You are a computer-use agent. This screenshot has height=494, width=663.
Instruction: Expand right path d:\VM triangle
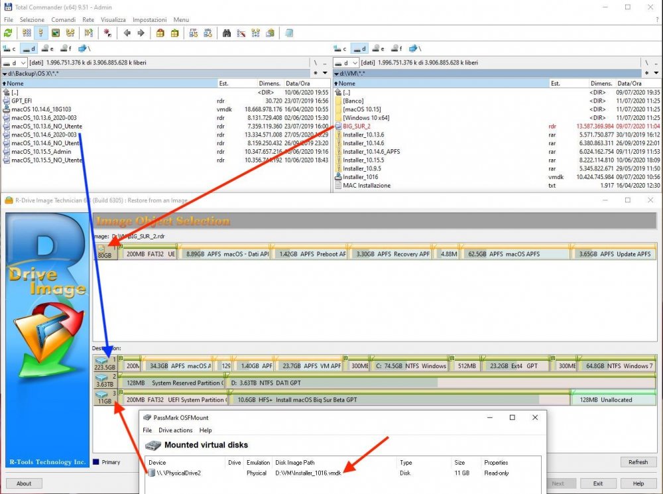pyautogui.click(x=337, y=74)
